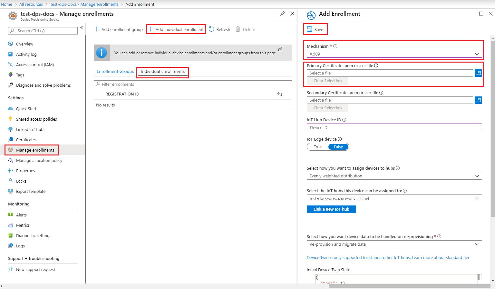
Task: Click the Certificates icon in sidebar
Action: [x=10, y=140]
